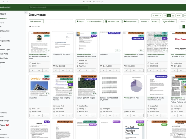Screen dimensions: 186x139
Task: Edit the Sample100.csv document
Action: (151, 70)
